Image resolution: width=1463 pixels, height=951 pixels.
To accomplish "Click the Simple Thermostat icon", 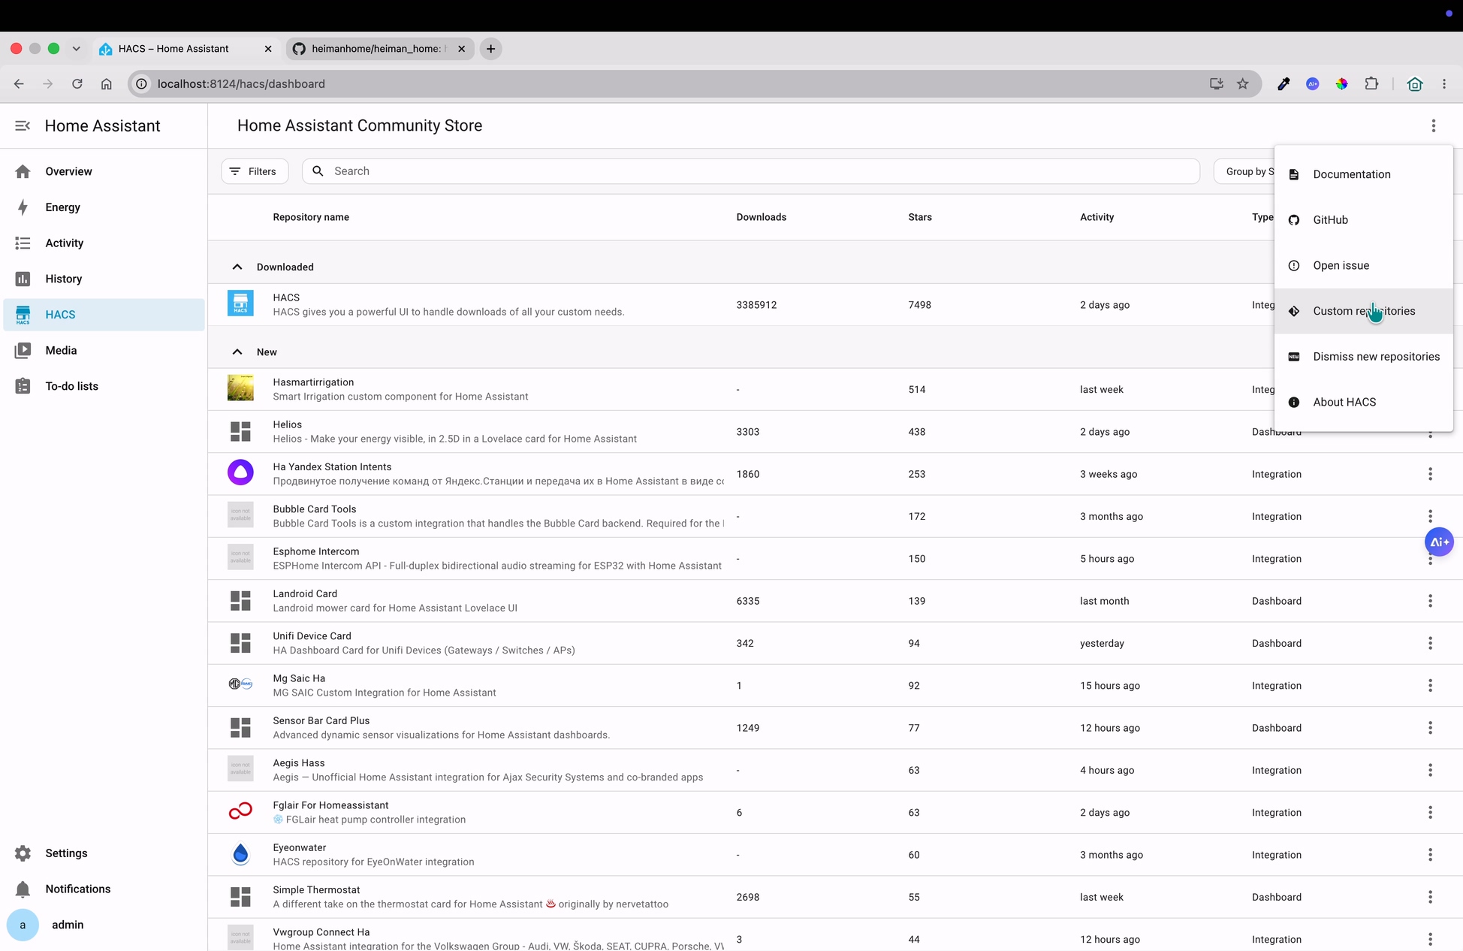I will (x=240, y=896).
